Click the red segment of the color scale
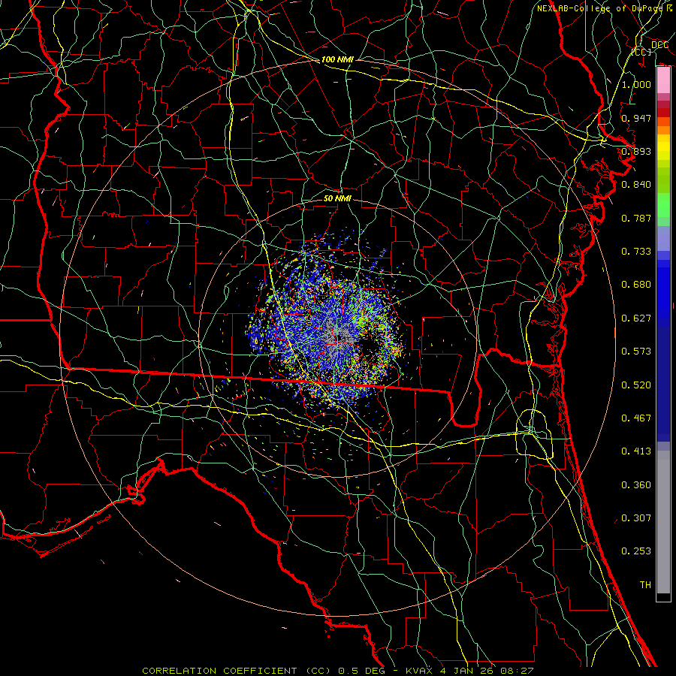This screenshot has height=676, width=676. pyautogui.click(x=663, y=113)
